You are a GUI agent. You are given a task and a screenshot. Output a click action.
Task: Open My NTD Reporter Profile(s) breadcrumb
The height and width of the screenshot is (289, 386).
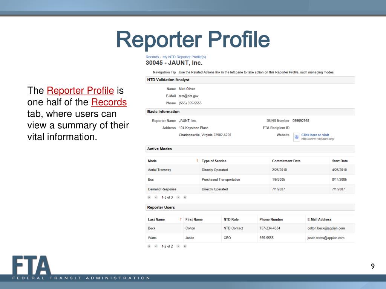[184, 57]
